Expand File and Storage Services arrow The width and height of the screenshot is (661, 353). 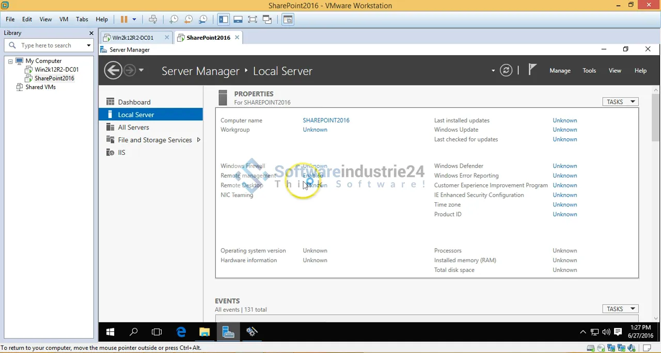(198, 140)
